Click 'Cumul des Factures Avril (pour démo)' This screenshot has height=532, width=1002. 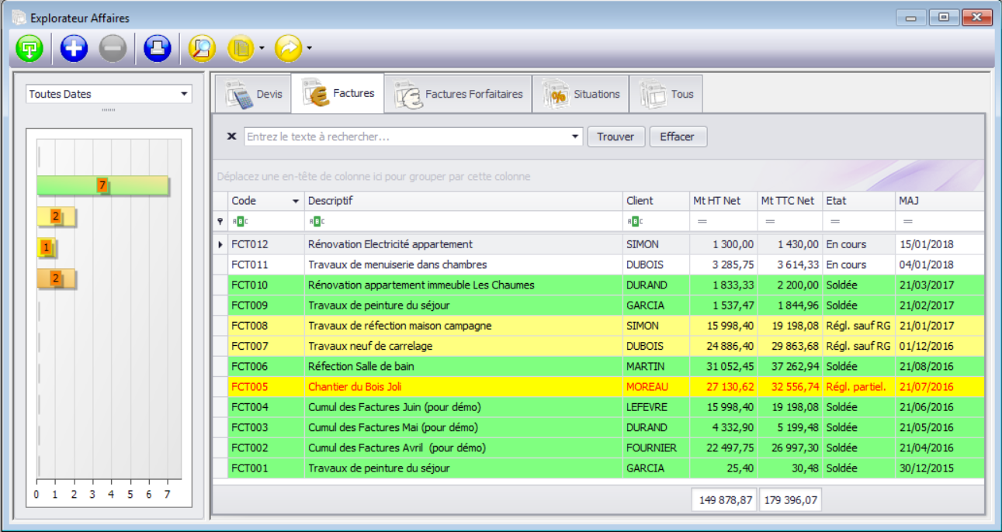(x=397, y=447)
